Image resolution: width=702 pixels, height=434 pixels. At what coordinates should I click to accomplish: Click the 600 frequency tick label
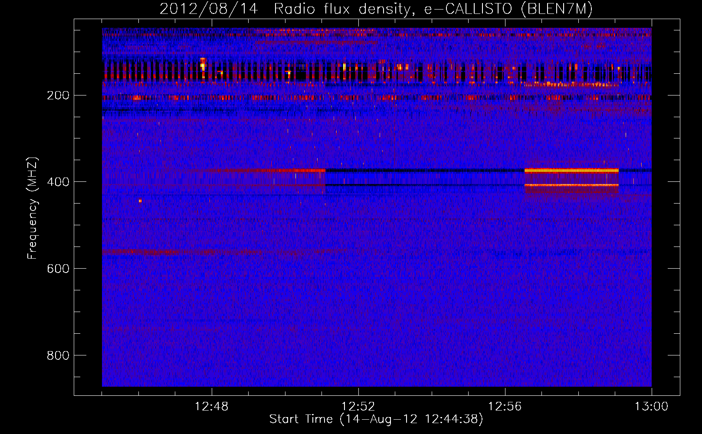coord(58,269)
